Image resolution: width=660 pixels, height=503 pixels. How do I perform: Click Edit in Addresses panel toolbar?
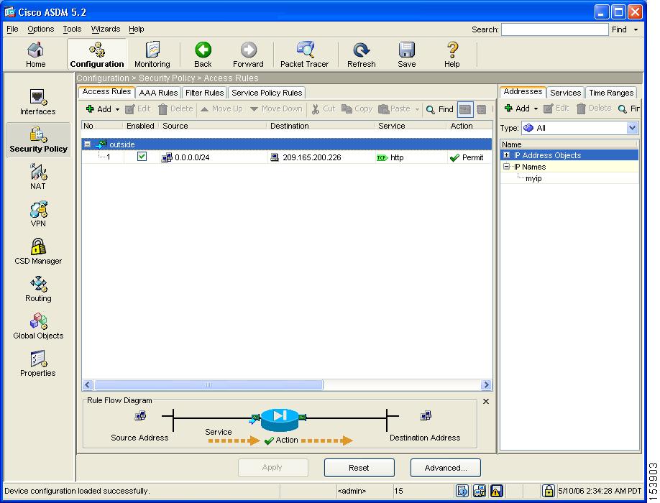click(x=556, y=109)
